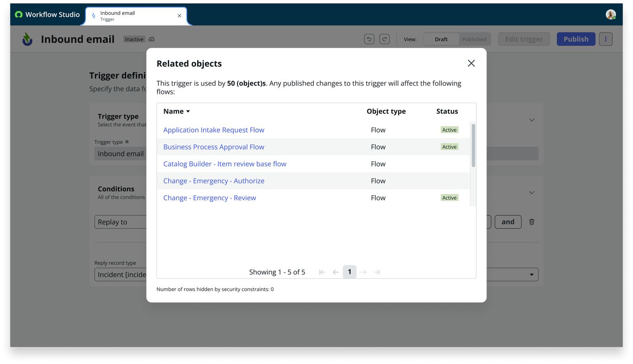
Task: Go to next page of results
Action: (364, 272)
